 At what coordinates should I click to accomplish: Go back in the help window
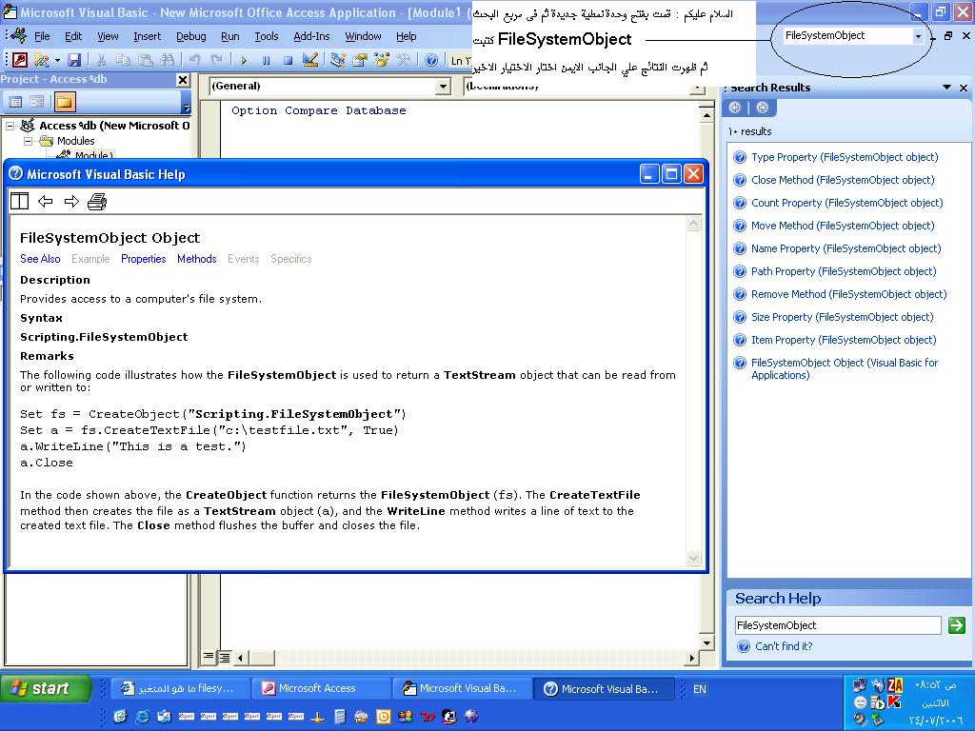click(x=46, y=202)
